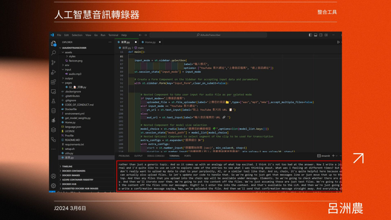Run the Python file with play button
The image size is (391, 220).
[x=338, y=42]
